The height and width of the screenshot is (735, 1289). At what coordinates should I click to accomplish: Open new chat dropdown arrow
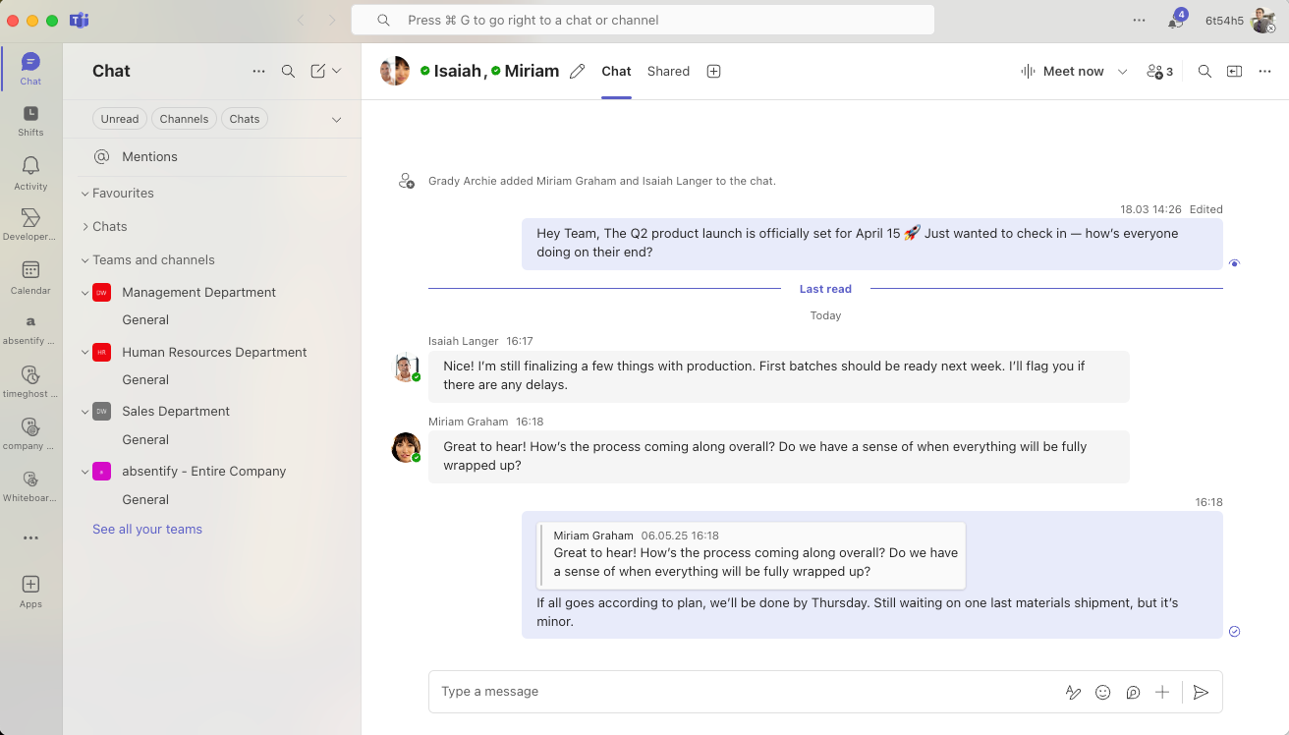tap(337, 71)
